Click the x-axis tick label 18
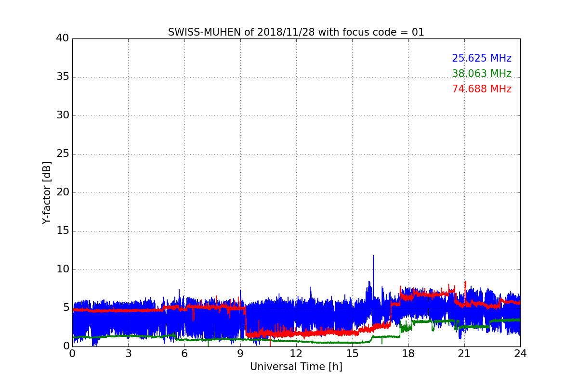This screenshot has height=385, width=578. pyautogui.click(x=408, y=353)
